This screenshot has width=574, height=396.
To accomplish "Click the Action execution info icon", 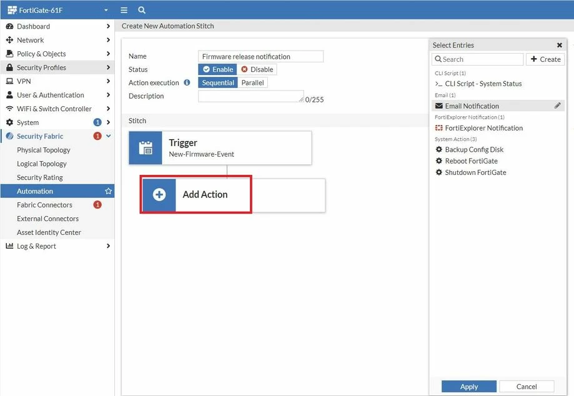I will pyautogui.click(x=187, y=82).
